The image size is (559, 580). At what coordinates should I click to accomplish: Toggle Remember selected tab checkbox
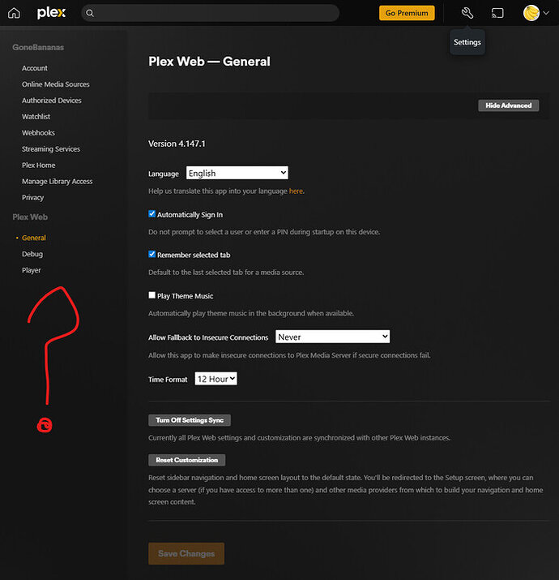(151, 254)
